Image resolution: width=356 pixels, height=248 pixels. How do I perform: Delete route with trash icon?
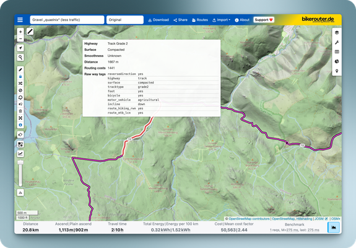coord(20,111)
